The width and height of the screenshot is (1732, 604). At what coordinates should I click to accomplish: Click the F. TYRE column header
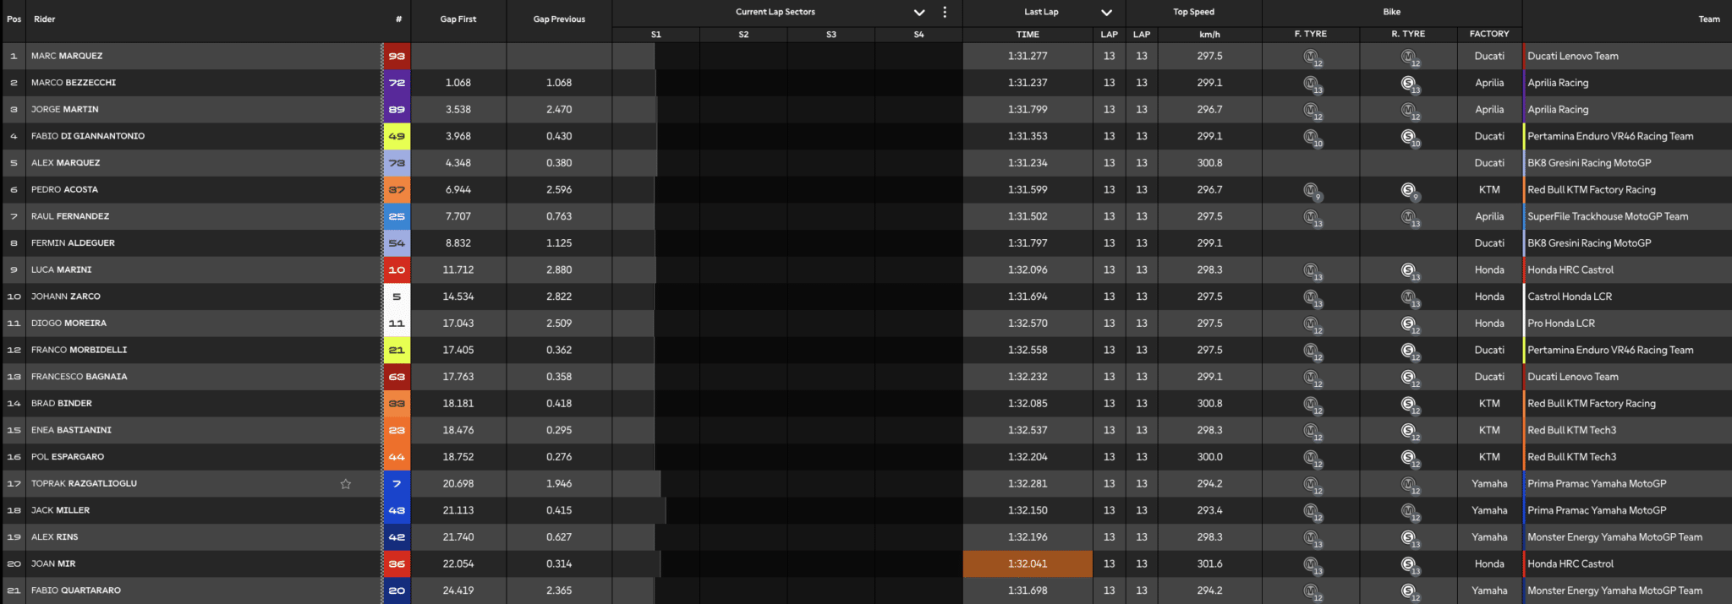[x=1311, y=35]
